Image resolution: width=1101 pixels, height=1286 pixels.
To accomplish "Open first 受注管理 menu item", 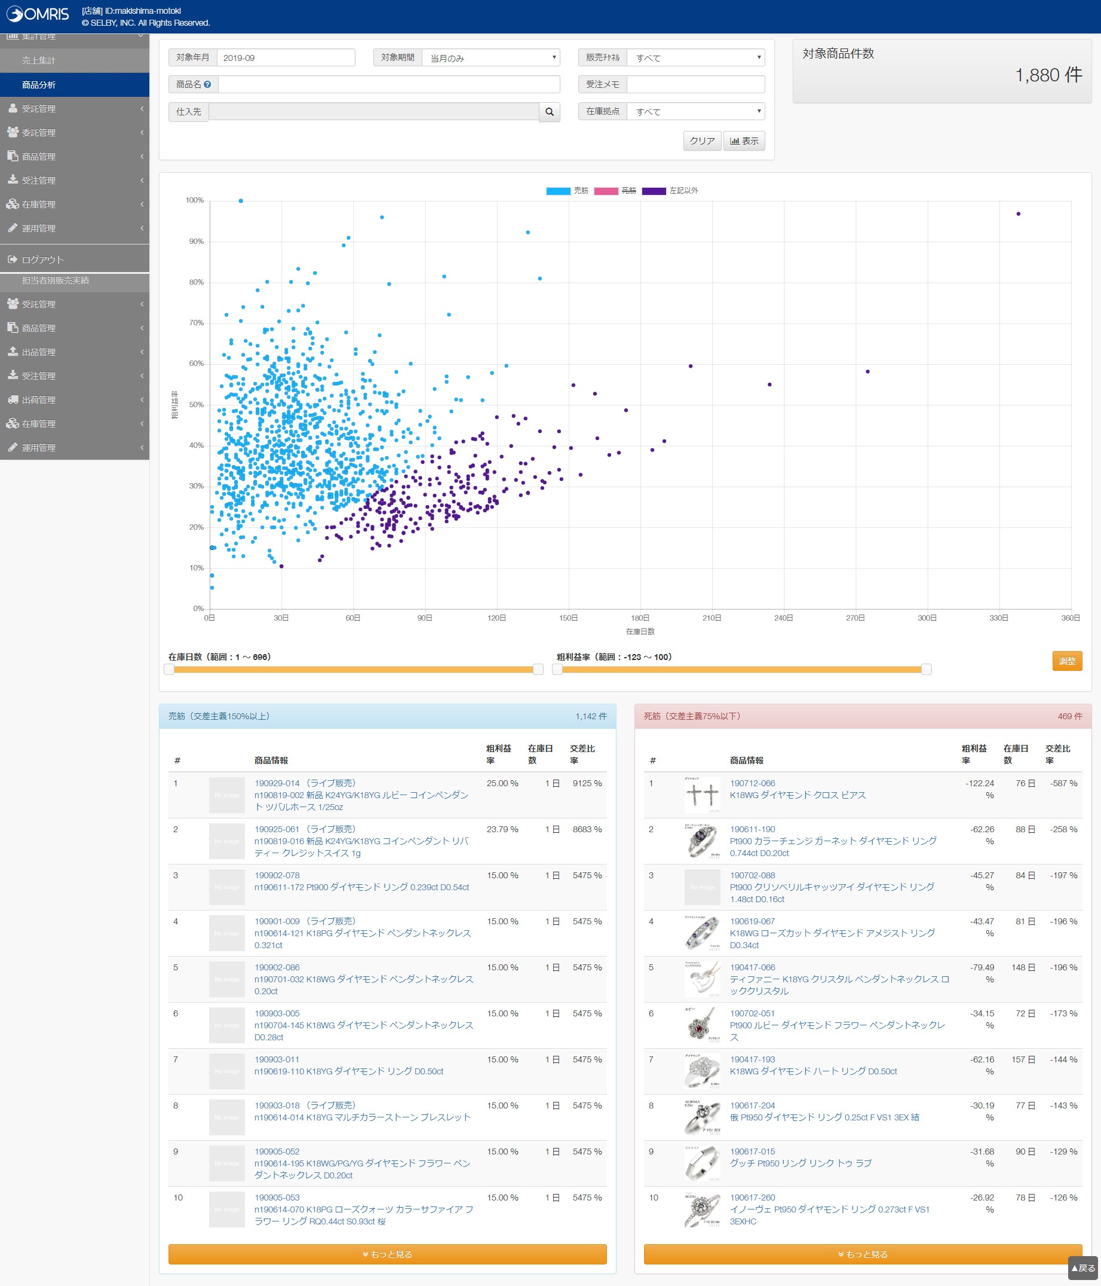I will coord(75,180).
